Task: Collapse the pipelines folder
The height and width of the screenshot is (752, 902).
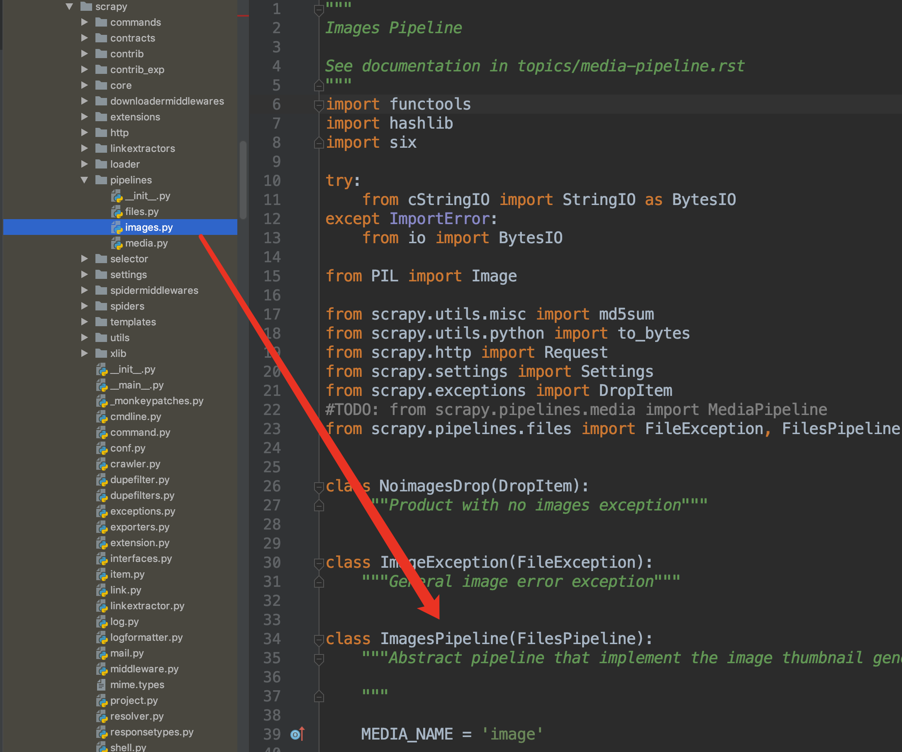Action: click(x=84, y=180)
